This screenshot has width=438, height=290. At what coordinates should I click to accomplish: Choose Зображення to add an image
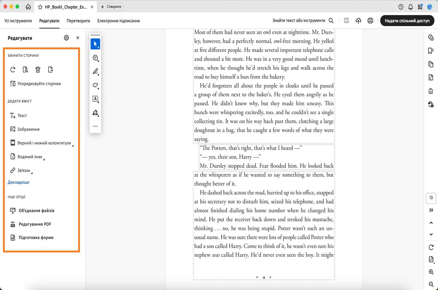point(25,129)
